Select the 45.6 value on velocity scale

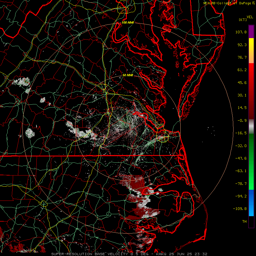(x=242, y=82)
